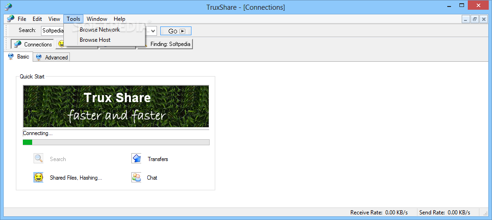Open the File menu
Viewport: 492px width, 220px height.
click(x=22, y=19)
